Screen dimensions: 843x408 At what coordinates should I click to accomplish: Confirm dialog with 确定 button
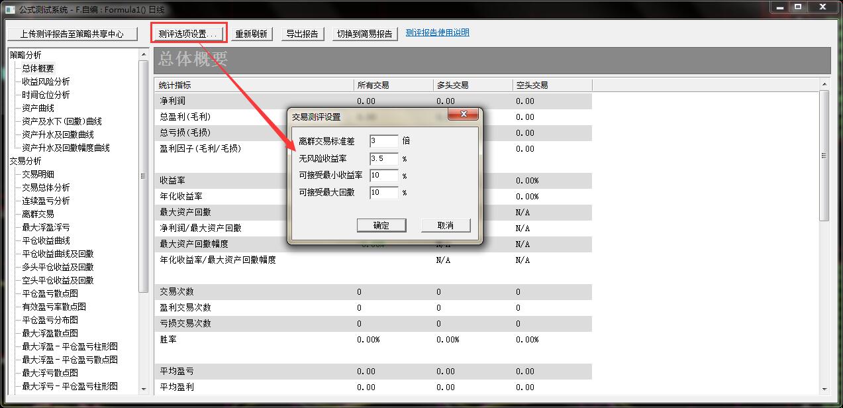pos(381,225)
